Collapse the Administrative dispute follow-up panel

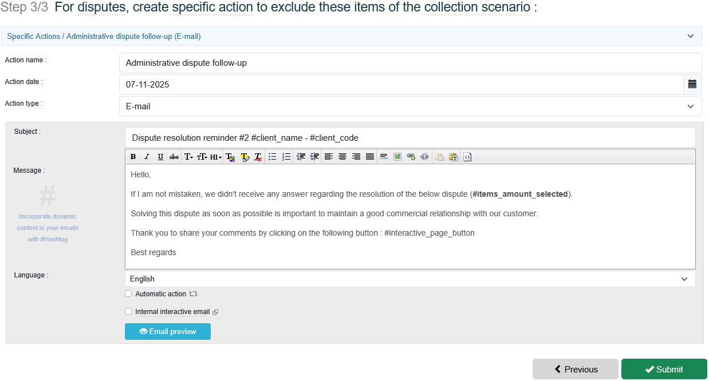[690, 36]
